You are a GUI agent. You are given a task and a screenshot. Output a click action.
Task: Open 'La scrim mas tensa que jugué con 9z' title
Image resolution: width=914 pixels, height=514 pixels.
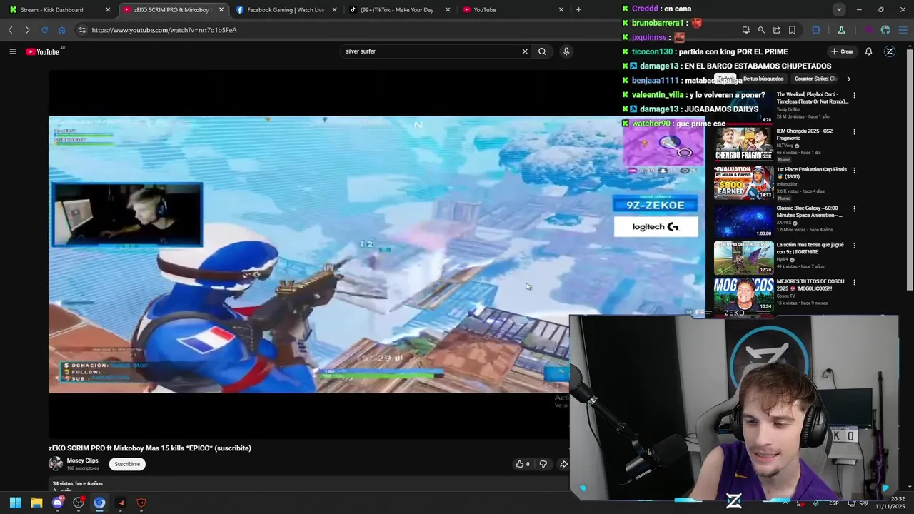[810, 248]
